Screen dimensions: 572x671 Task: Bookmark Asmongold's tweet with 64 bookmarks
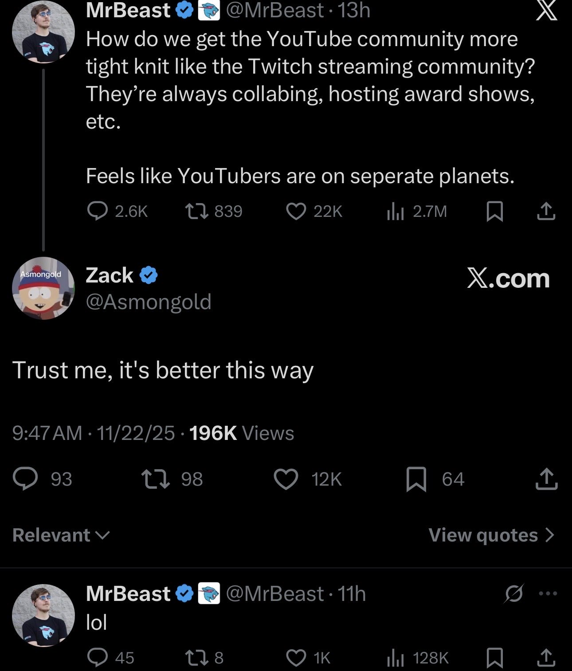[416, 479]
